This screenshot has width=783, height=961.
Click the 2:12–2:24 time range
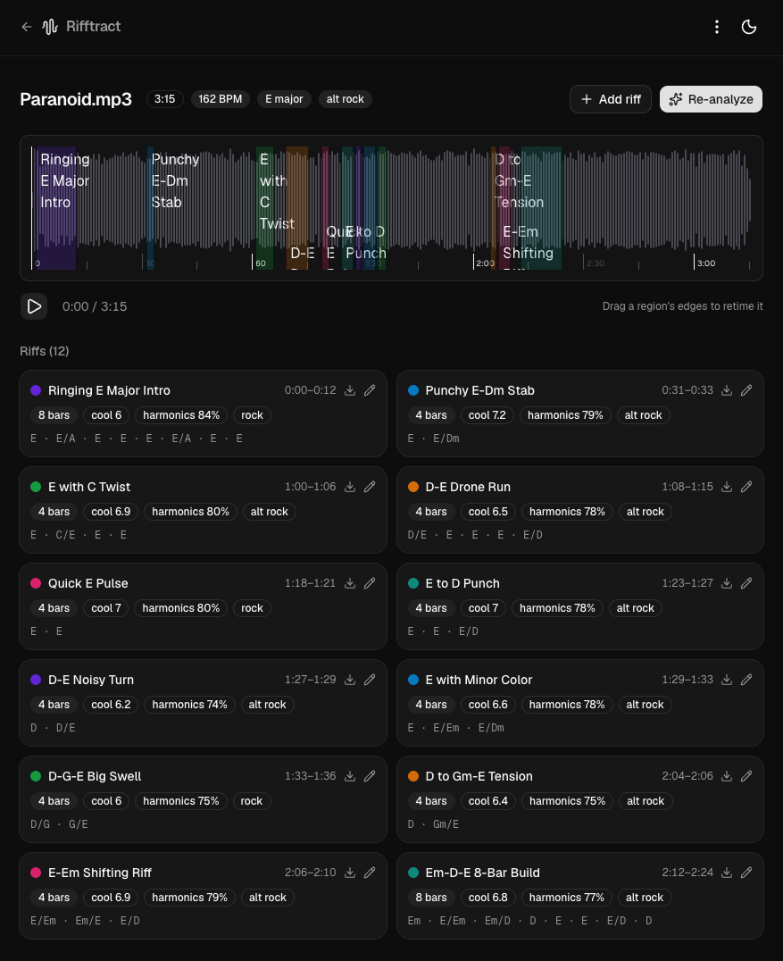point(687,873)
